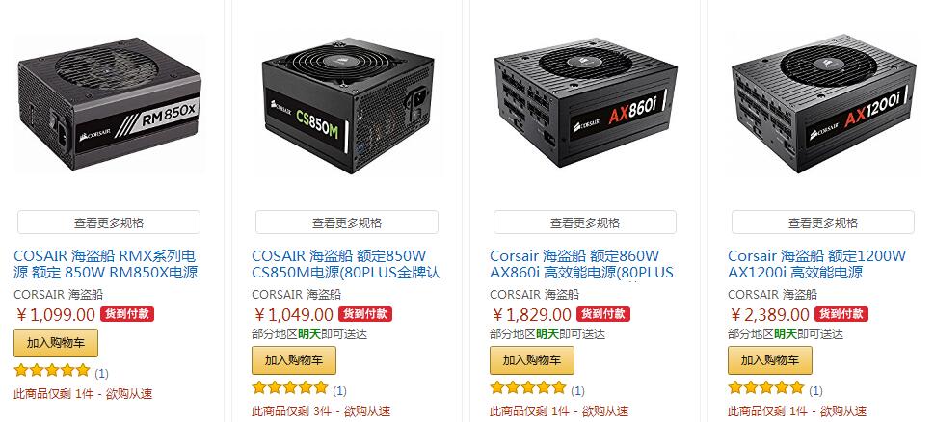This screenshot has height=422, width=934.
Task: Click 查看更多规格 under the CS850M
Action: click(347, 223)
